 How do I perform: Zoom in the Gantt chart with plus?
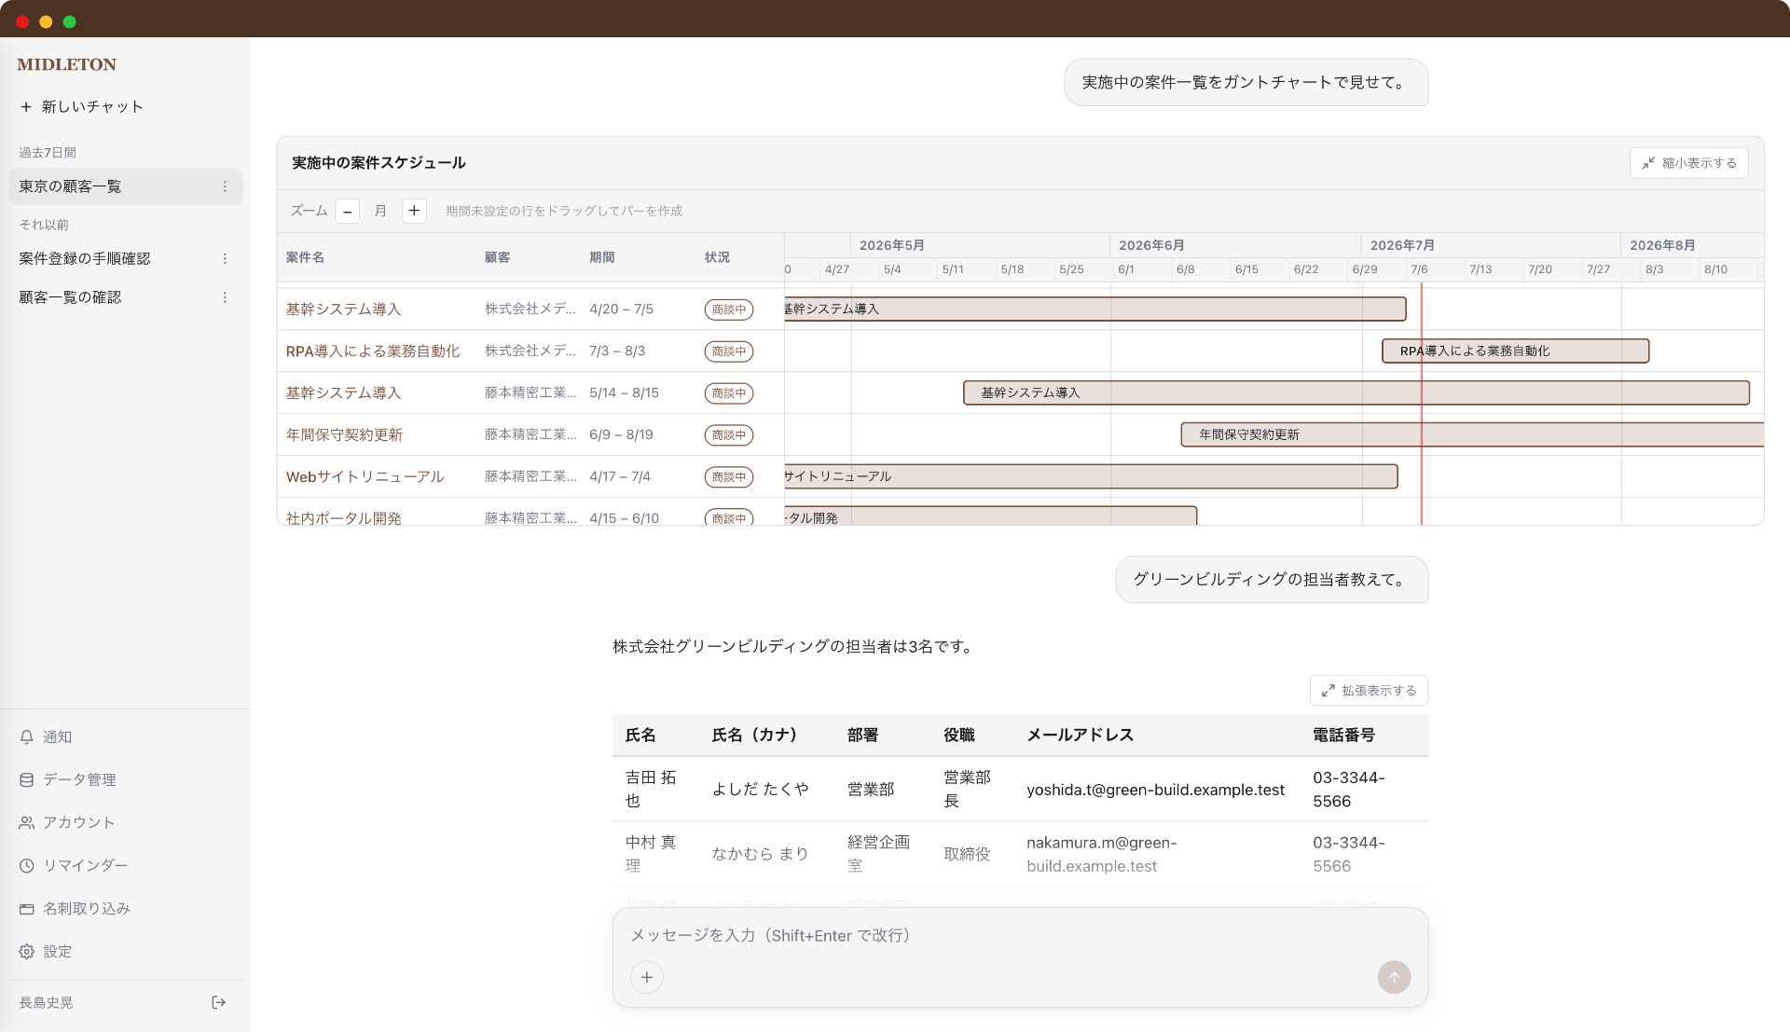click(x=414, y=211)
